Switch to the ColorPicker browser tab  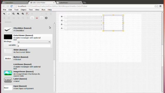(x=69, y=3)
